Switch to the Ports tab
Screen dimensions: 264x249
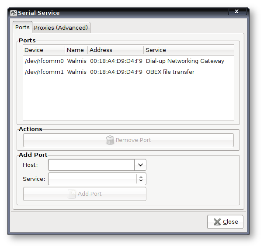pos(22,27)
